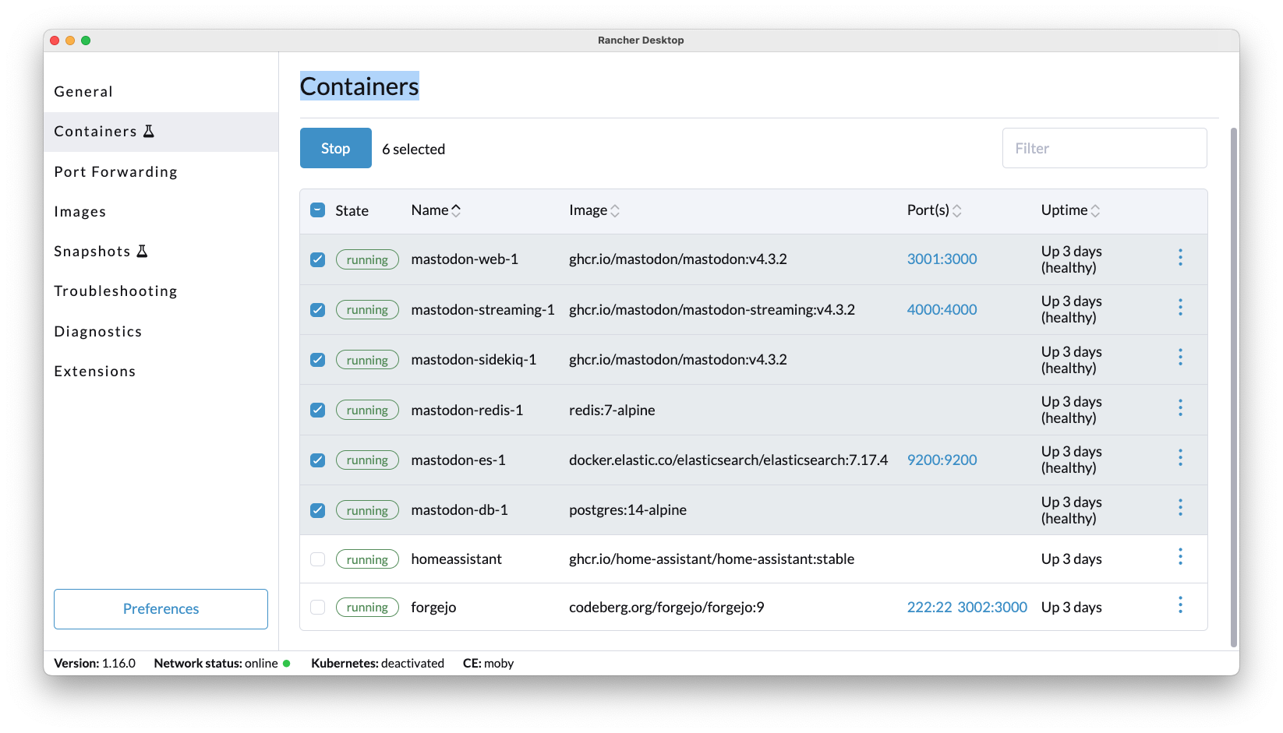1283x733 pixels.
Task: Click the 6 selected label
Action: tap(413, 149)
